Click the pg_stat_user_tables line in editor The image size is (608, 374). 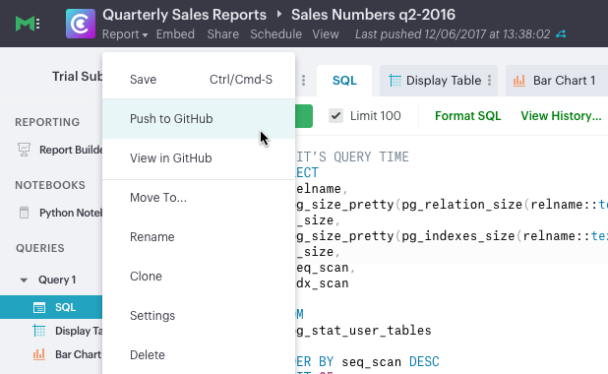pyautogui.click(x=364, y=331)
